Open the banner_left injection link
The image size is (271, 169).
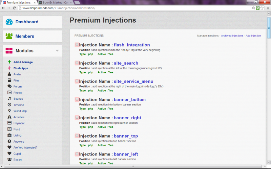[126, 154]
